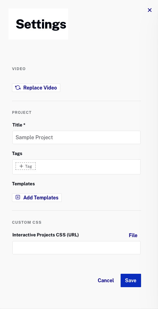Click the Tags field label
The width and height of the screenshot is (158, 309).
(17, 154)
